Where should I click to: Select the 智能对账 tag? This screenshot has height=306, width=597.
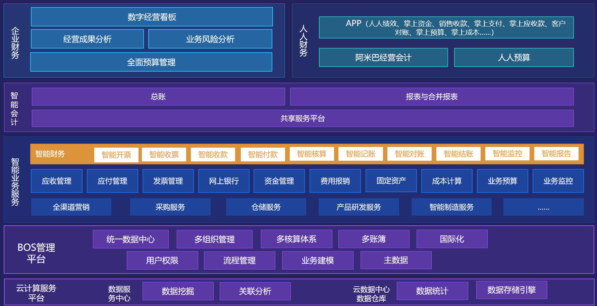(x=409, y=154)
